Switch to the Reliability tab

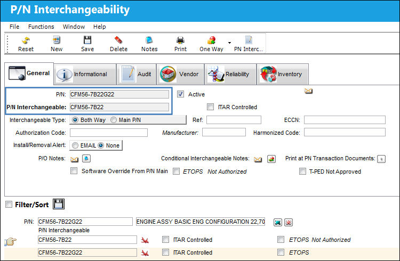coord(230,74)
